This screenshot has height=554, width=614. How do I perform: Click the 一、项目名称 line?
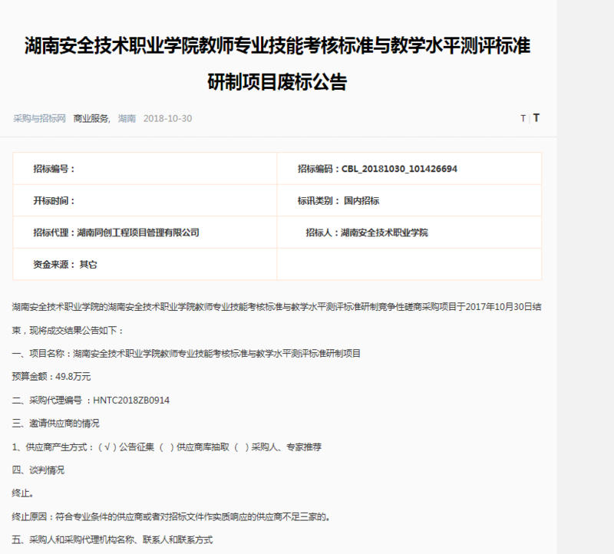[x=186, y=354]
